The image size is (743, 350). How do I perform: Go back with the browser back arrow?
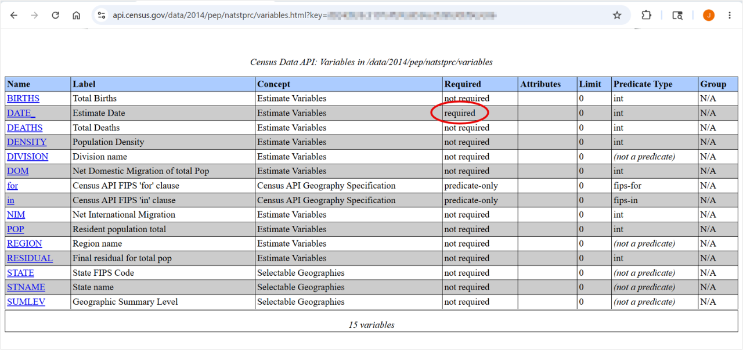coord(14,16)
